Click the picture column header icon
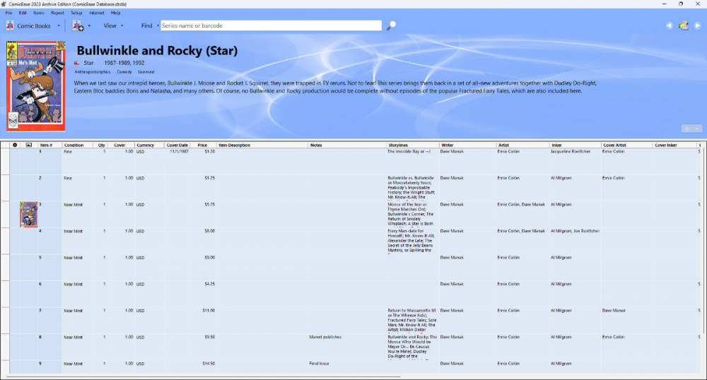This screenshot has width=707, height=380. coord(29,145)
